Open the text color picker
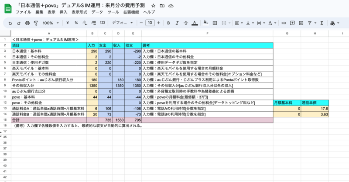 [195, 23]
